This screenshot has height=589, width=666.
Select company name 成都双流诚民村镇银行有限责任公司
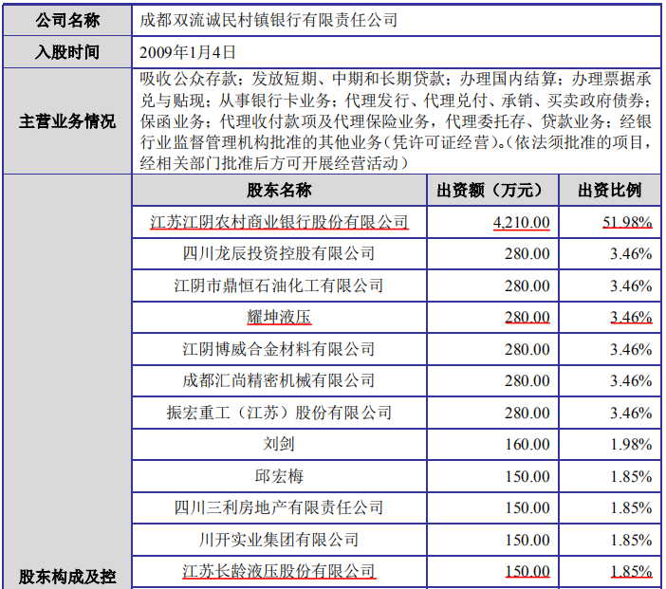click(268, 20)
